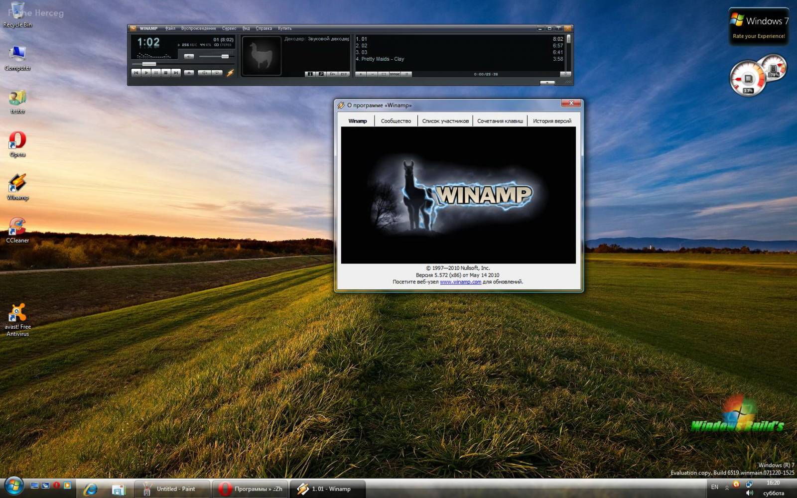Screen dimensions: 797x498
Task: Select the Opera desktop shortcut
Action: point(17,144)
